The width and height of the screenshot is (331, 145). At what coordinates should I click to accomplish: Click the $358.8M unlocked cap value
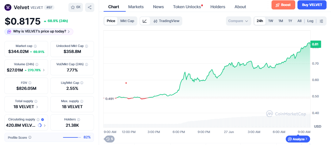click(x=72, y=52)
